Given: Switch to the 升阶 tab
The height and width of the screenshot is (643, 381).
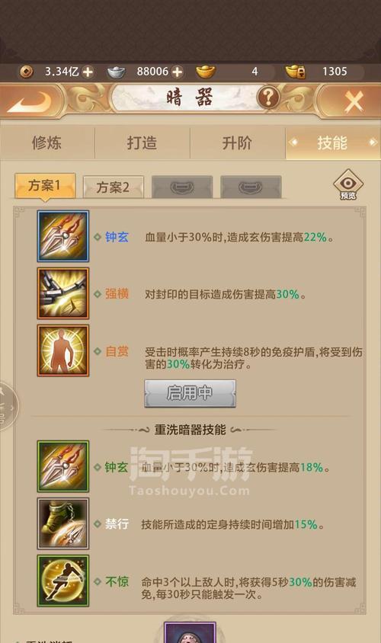Looking at the screenshot, I should click(238, 142).
